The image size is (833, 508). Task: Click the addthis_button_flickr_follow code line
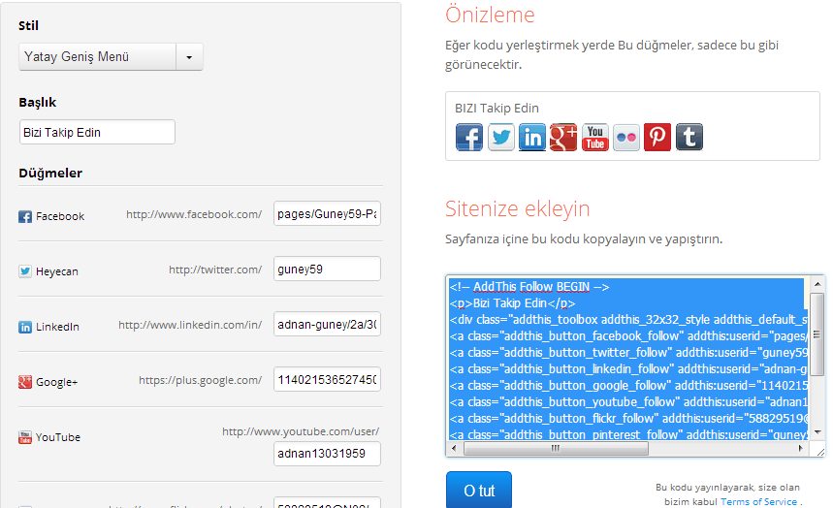(x=626, y=419)
